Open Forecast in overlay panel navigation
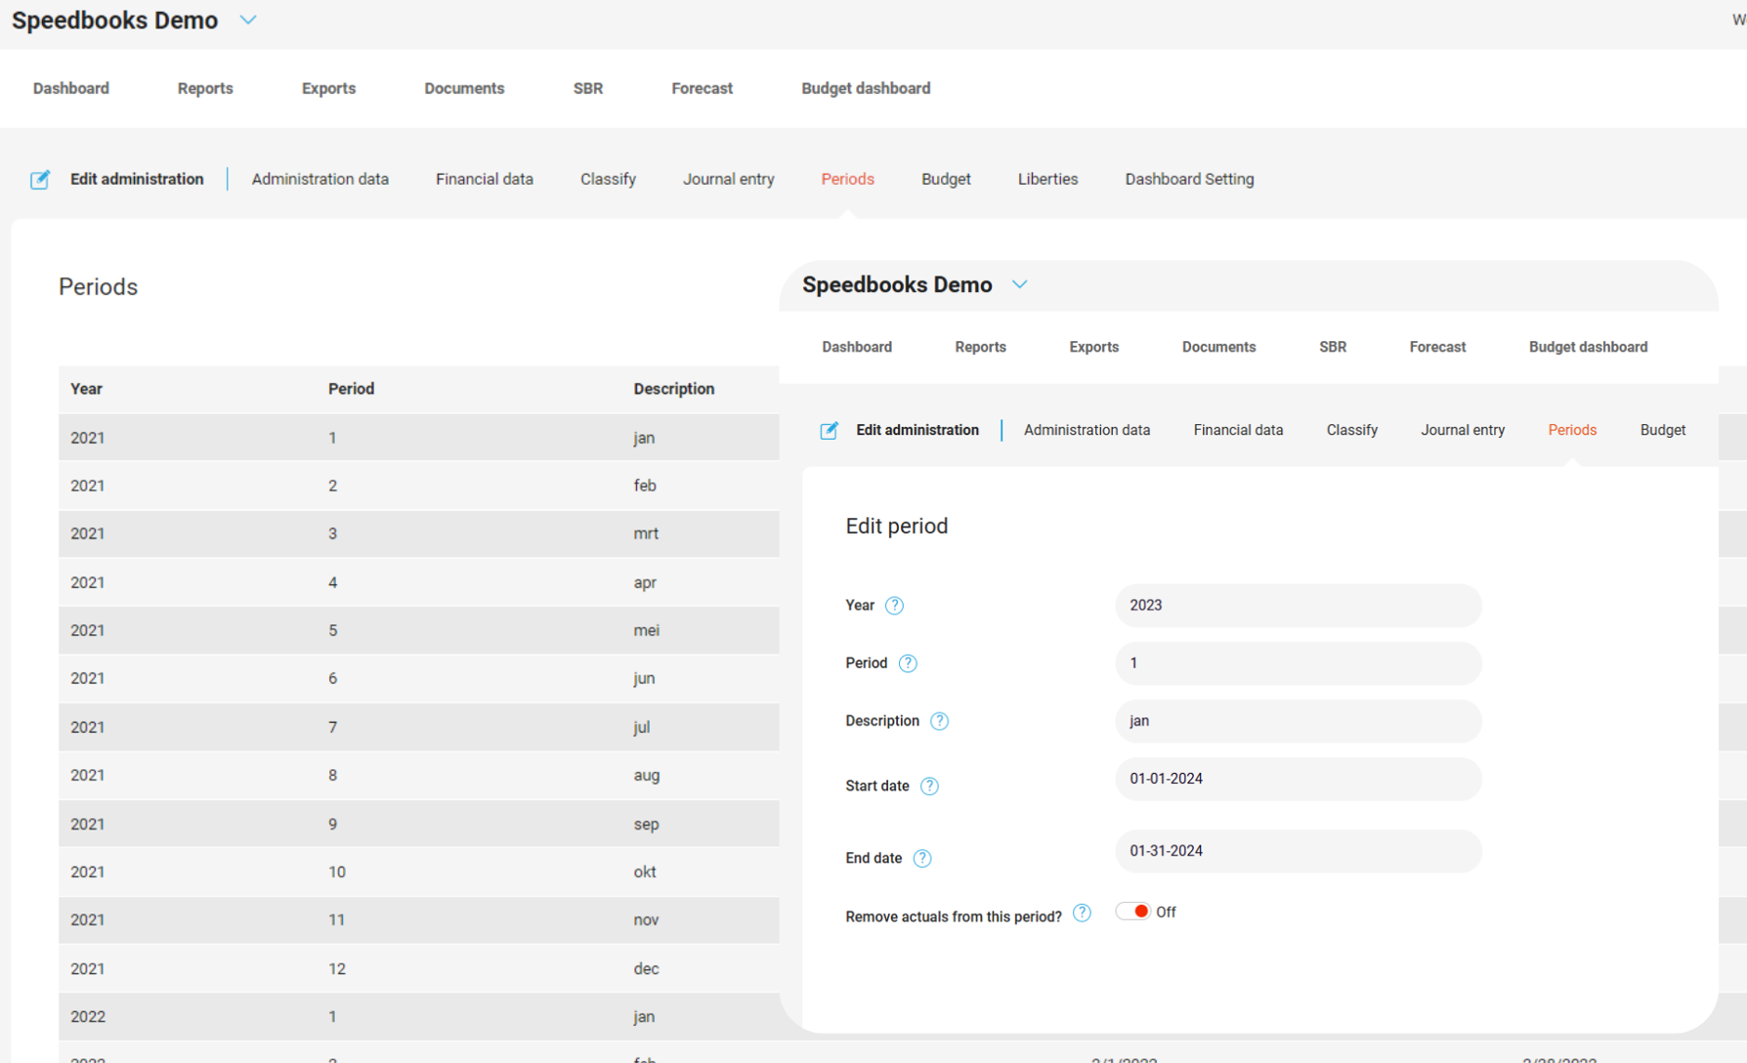 click(1438, 347)
